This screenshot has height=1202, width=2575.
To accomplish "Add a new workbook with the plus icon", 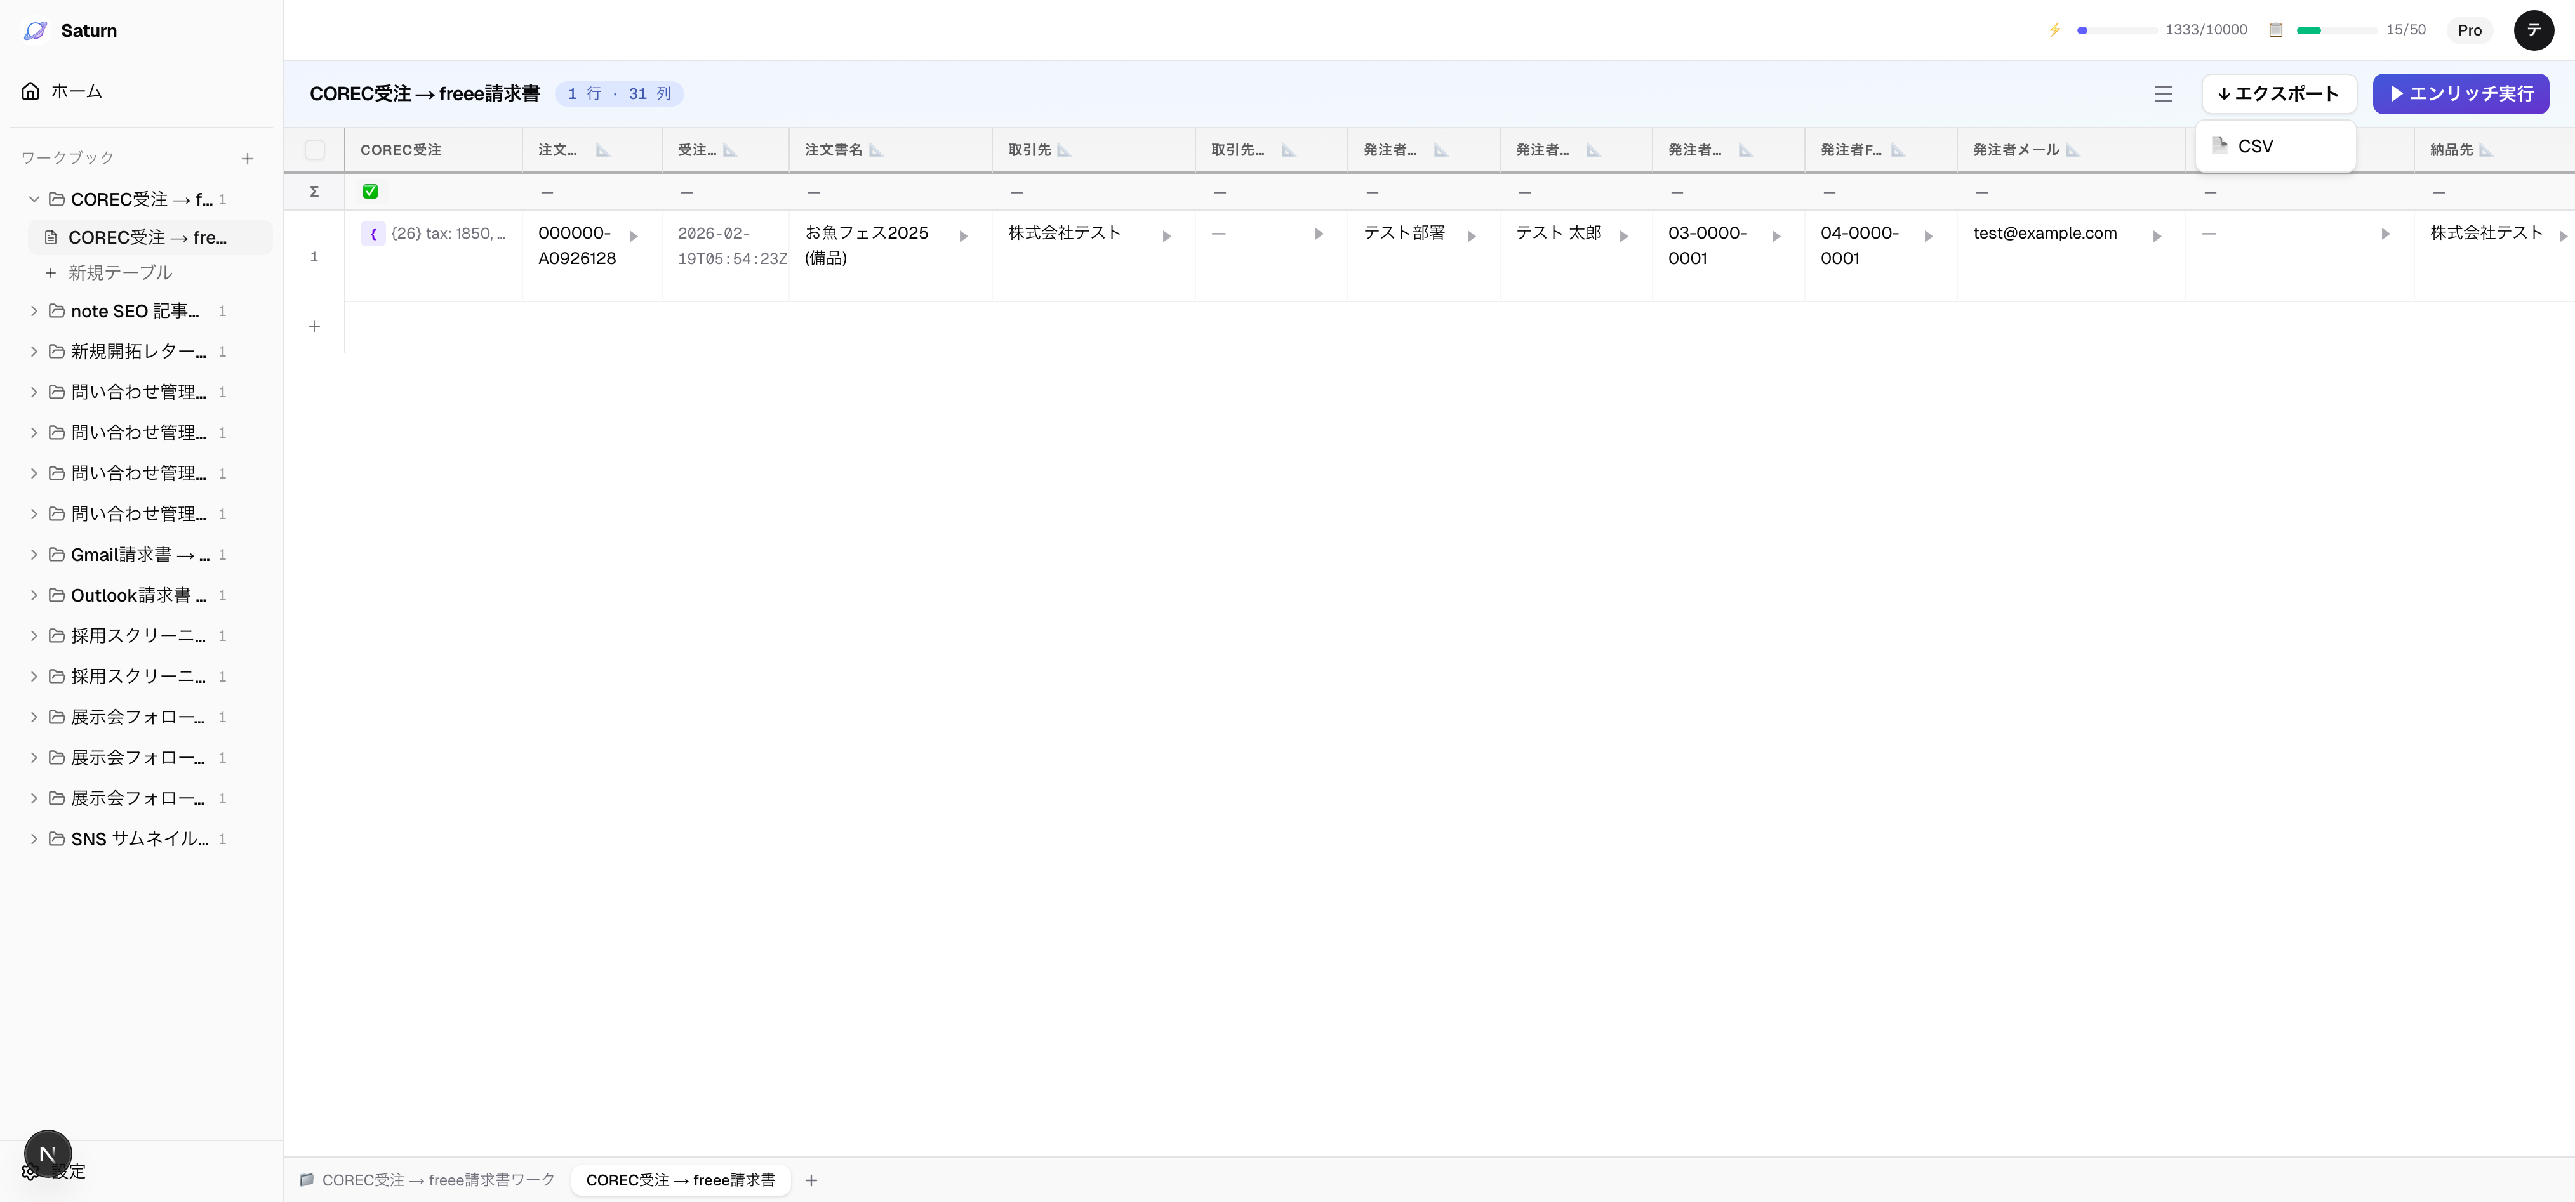I will [x=247, y=158].
